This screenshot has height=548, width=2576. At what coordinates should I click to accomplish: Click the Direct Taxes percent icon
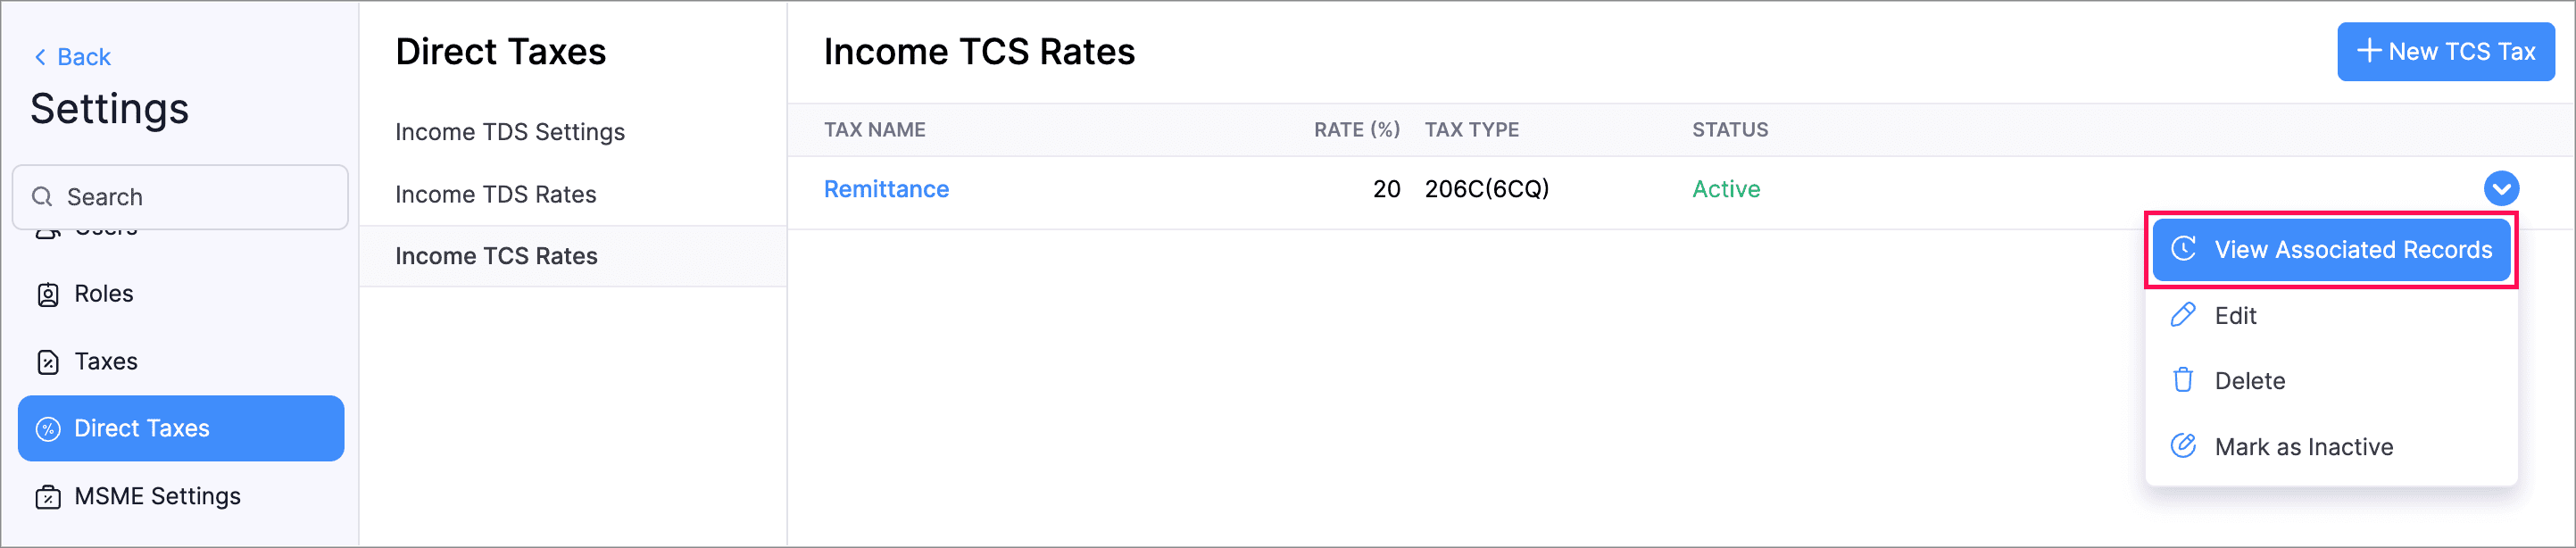click(x=48, y=429)
